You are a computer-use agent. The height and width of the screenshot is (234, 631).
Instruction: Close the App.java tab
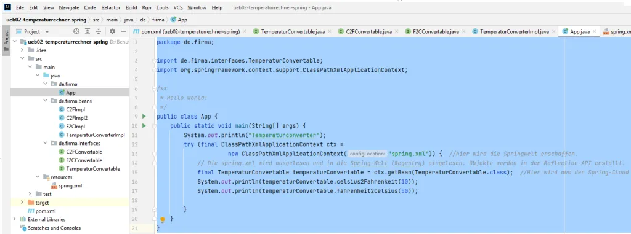[595, 31]
